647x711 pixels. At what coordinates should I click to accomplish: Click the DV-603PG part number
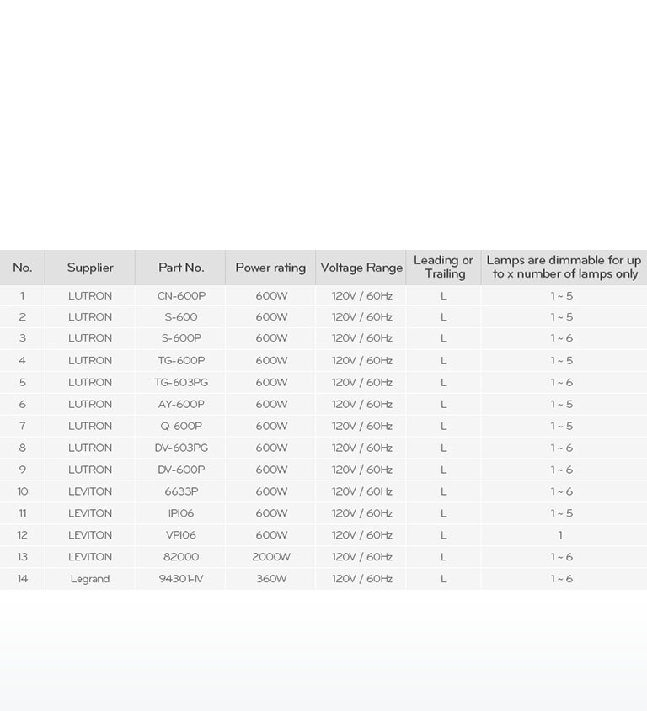coord(181,448)
